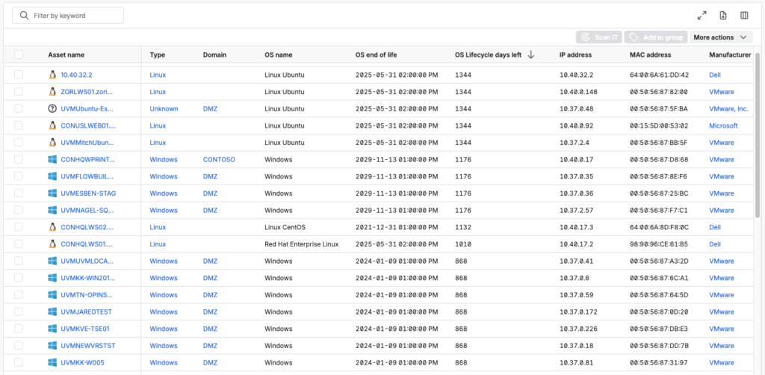Click IP address 10.40.0.148

coord(578,92)
